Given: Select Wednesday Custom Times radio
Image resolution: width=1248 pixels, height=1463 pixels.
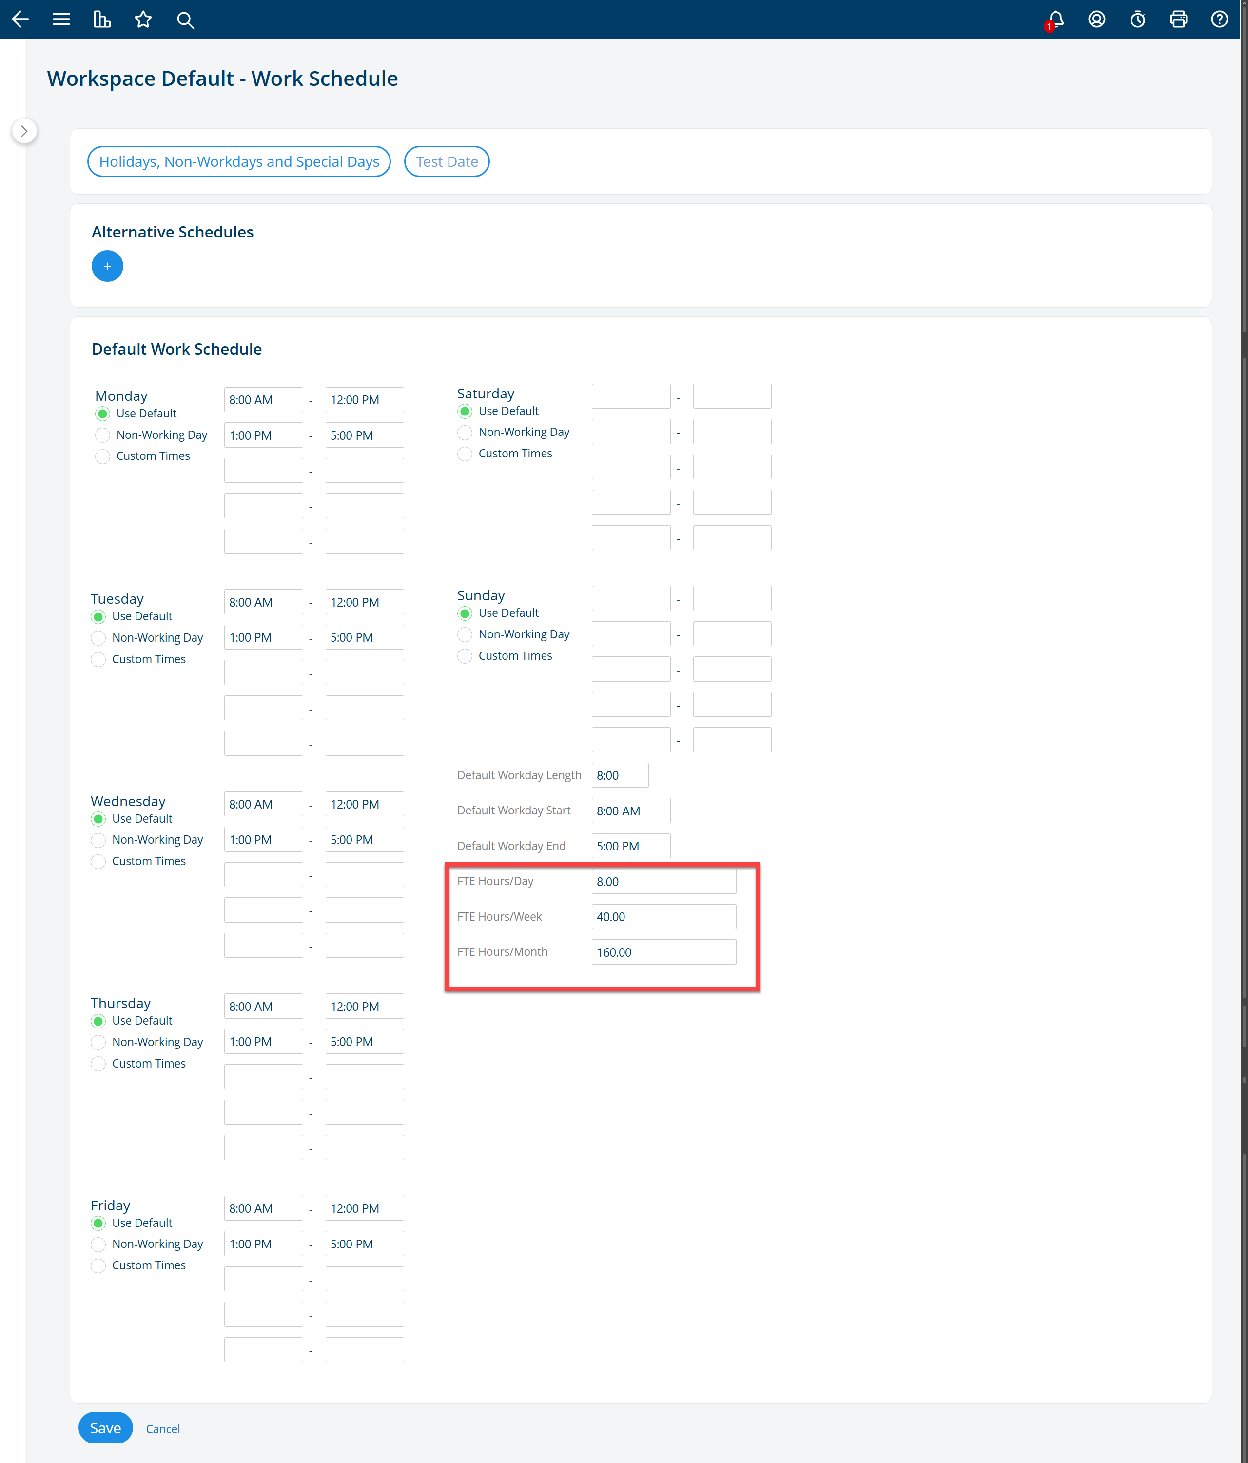Looking at the screenshot, I should coord(98,861).
